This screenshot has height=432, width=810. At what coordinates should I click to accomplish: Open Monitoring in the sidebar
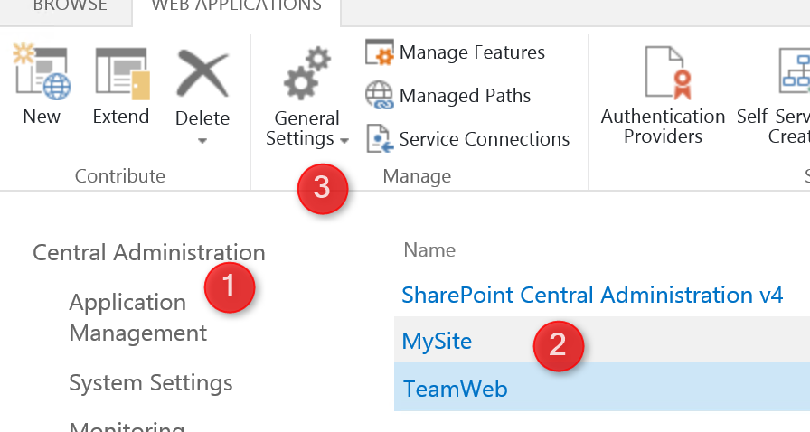(x=127, y=426)
